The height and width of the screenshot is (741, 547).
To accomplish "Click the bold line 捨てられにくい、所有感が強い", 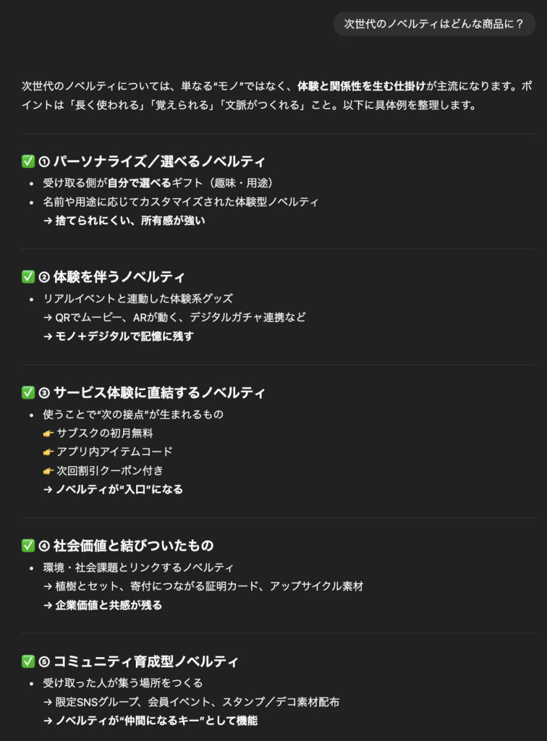I will click(x=130, y=220).
